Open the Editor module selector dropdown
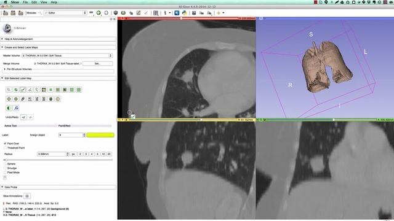Viewport: 394px width, 221px height. tap(65, 13)
